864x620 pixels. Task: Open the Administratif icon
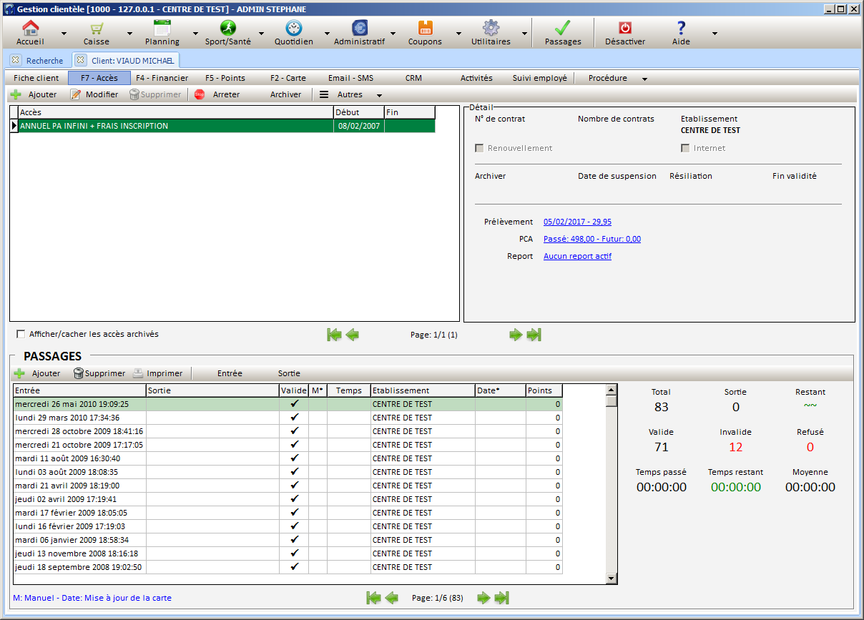[360, 28]
